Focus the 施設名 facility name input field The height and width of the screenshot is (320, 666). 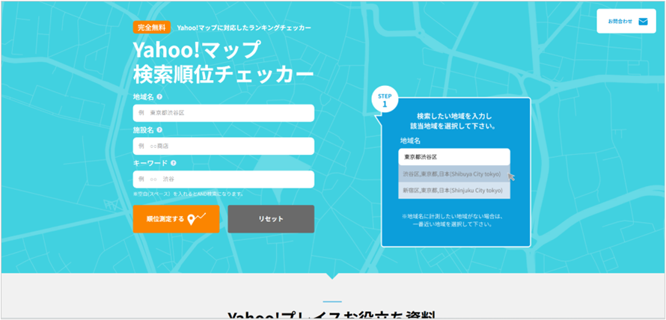[x=224, y=146]
